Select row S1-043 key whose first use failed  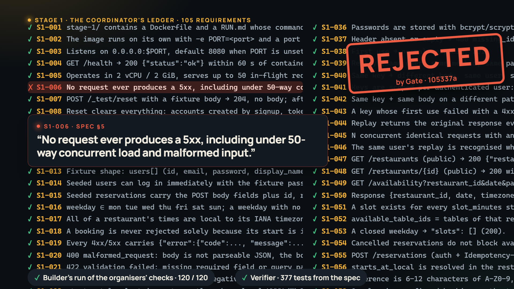pyautogui.click(x=413, y=111)
